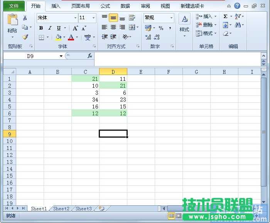Select cell C1 containing 21
This screenshot has height=223, width=270.
pos(85,78)
